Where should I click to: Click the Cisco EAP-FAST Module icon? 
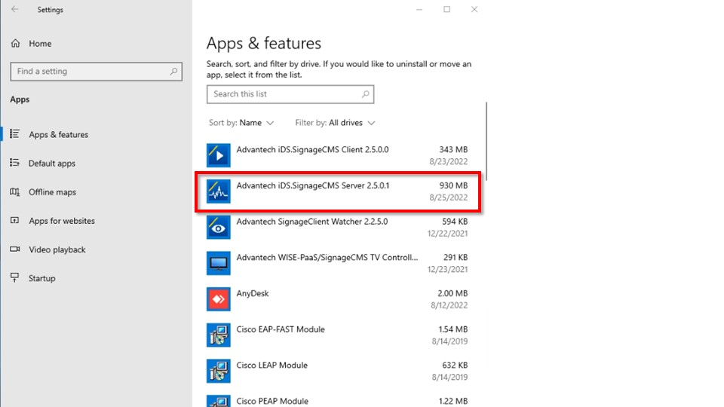219,335
